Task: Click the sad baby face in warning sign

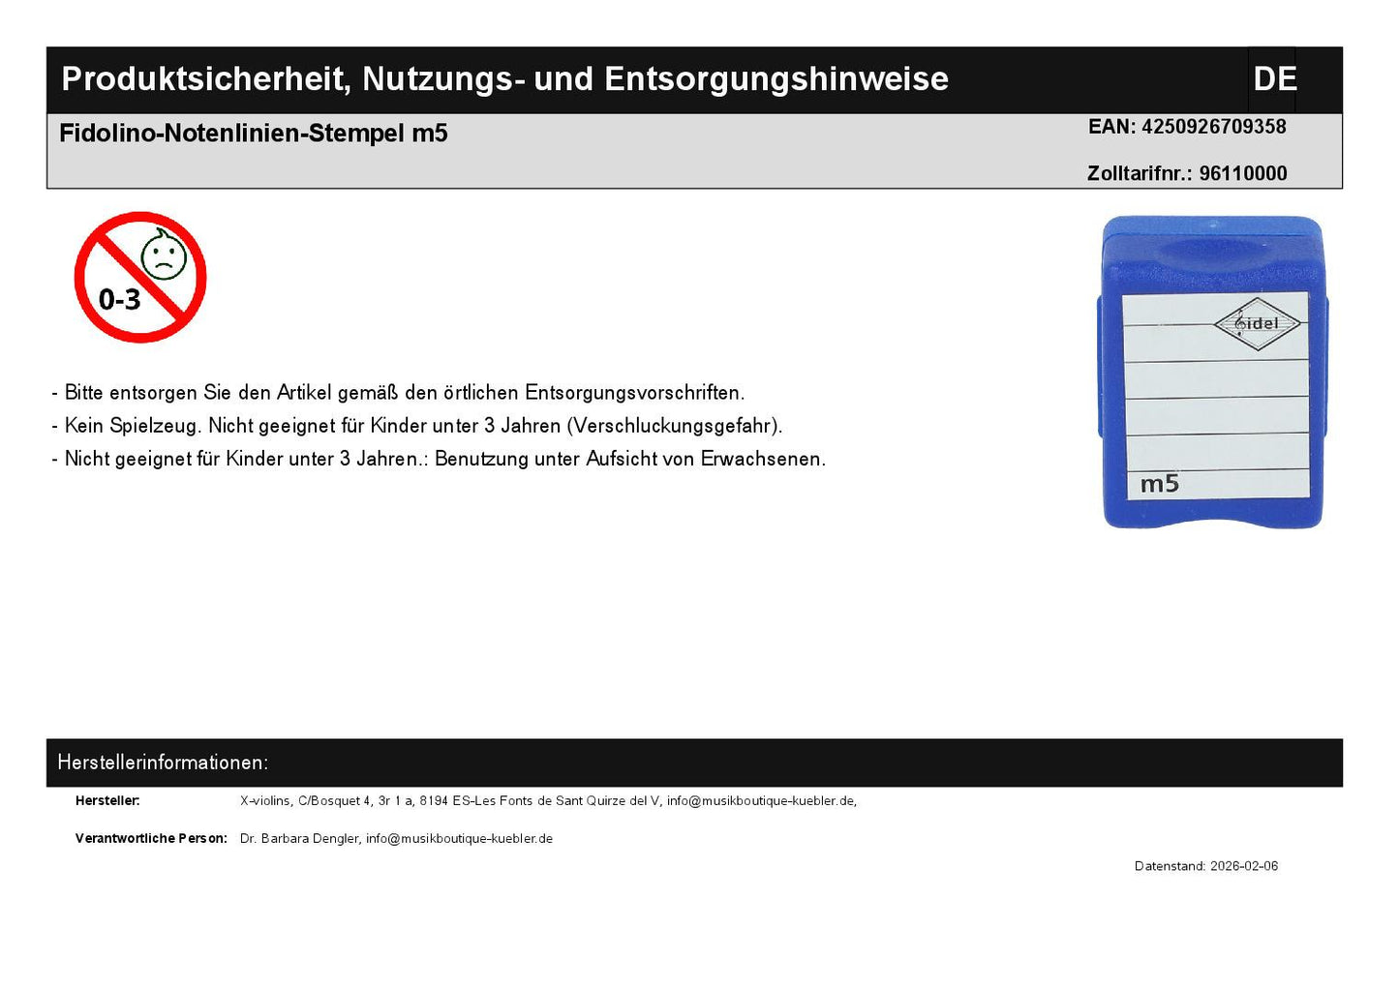Action: 164,255
